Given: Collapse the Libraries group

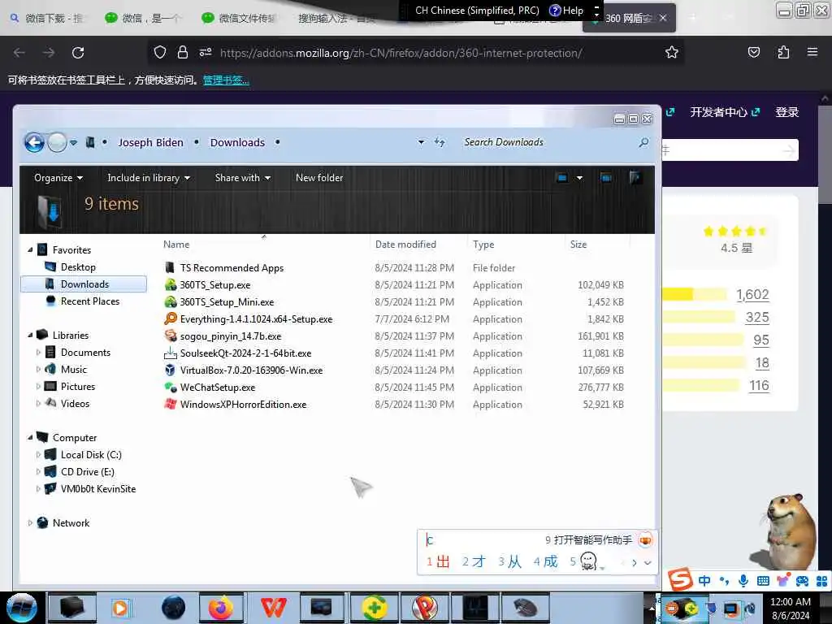Looking at the screenshot, I should (30, 336).
